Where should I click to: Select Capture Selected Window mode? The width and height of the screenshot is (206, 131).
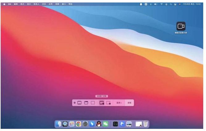(86, 103)
